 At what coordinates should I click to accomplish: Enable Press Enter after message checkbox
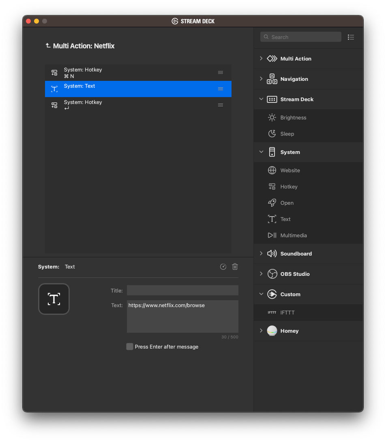click(x=130, y=347)
